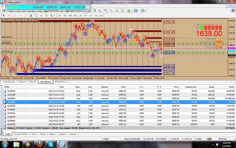The height and width of the screenshot is (148, 236).
Task: Select the equidistant channel tool
Action: pos(31,16)
